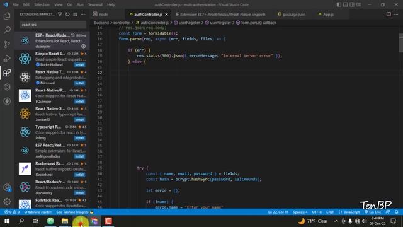Filter extensions with the funnel icon
This screenshot has width=403, height=227.
pyautogui.click(x=60, y=15)
